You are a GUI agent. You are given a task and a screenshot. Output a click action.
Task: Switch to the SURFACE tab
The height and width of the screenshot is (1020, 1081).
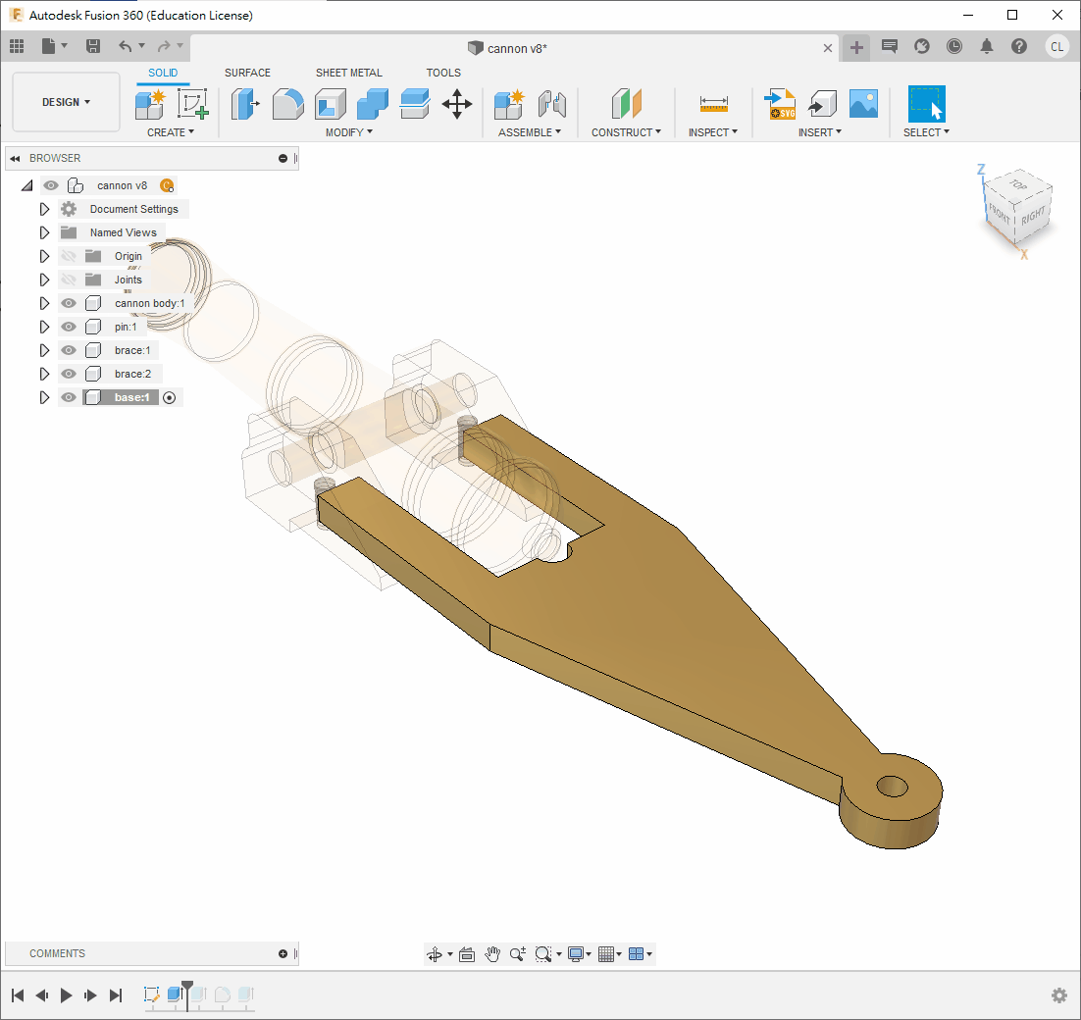coord(247,73)
